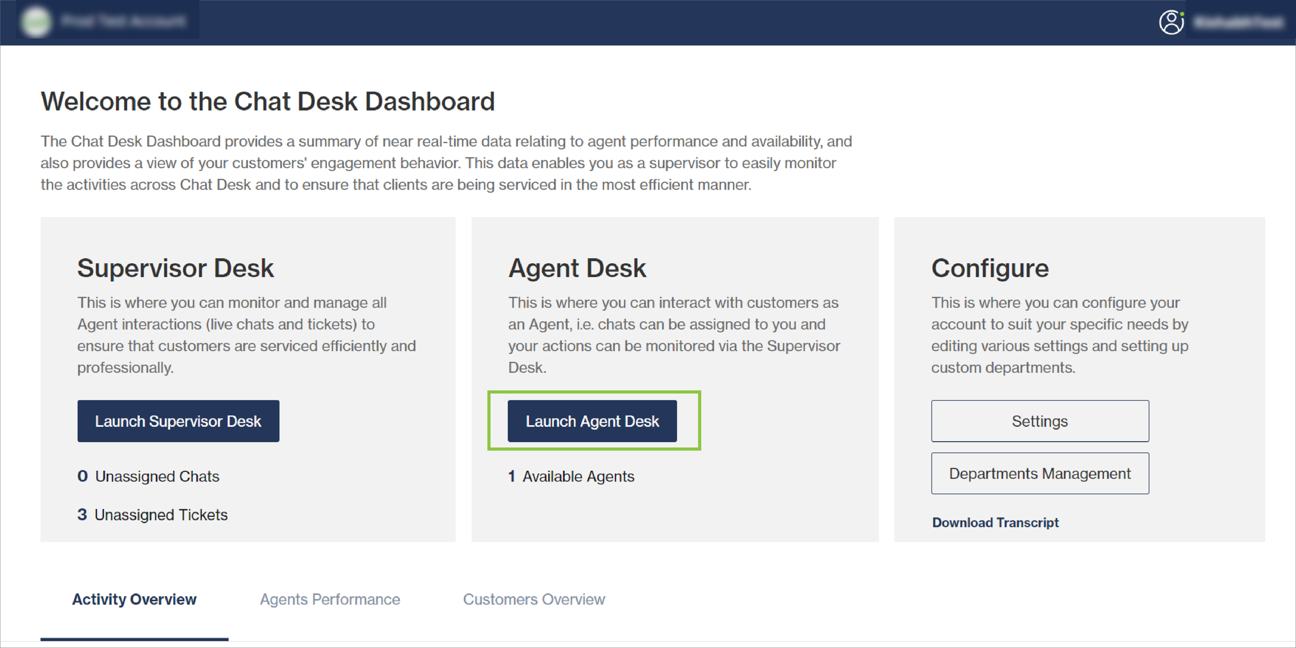Click the Download Transcript link
1296x648 pixels.
pos(995,523)
